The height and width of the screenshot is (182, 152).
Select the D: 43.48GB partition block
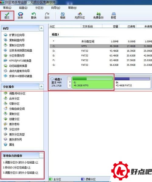(x=133, y=82)
